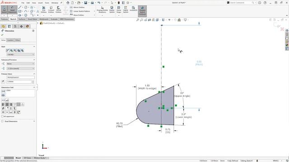The width and height of the screenshot is (289, 162).
Task: Open the ConfigurationManager tab icon
Action: pyautogui.click(x=15, y=27)
